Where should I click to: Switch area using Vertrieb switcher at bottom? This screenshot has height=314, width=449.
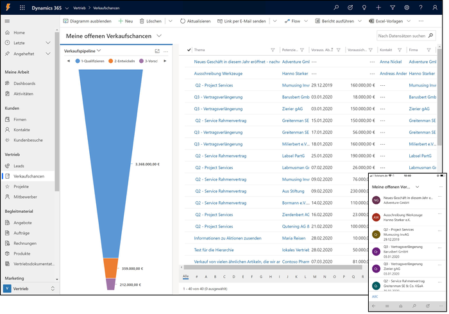click(x=29, y=288)
